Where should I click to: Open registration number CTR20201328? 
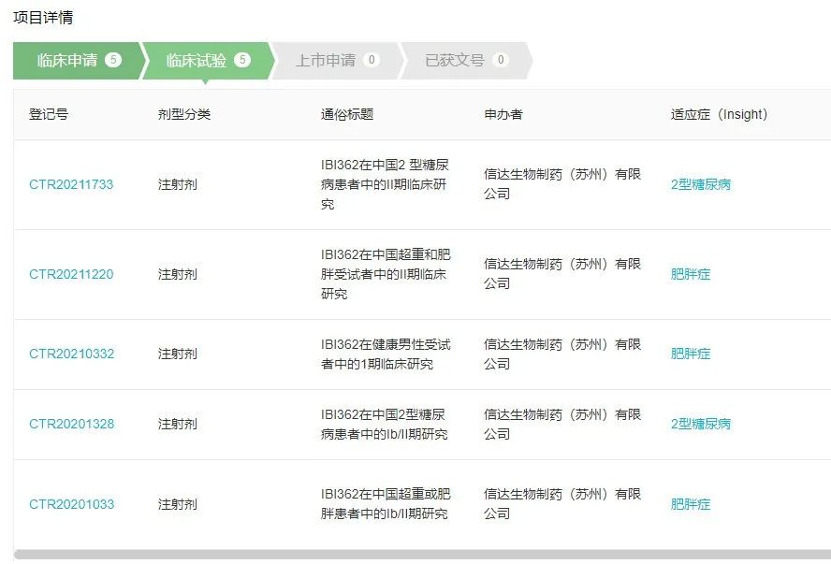[71, 424]
